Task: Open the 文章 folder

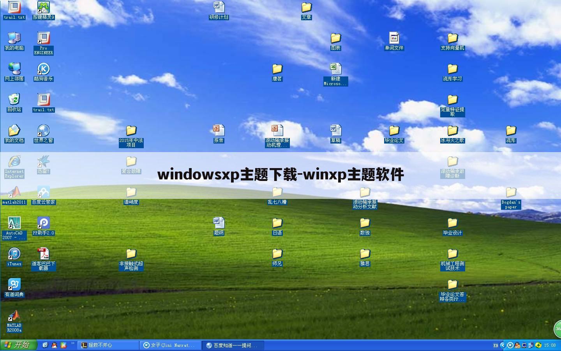Action: [x=306, y=11]
